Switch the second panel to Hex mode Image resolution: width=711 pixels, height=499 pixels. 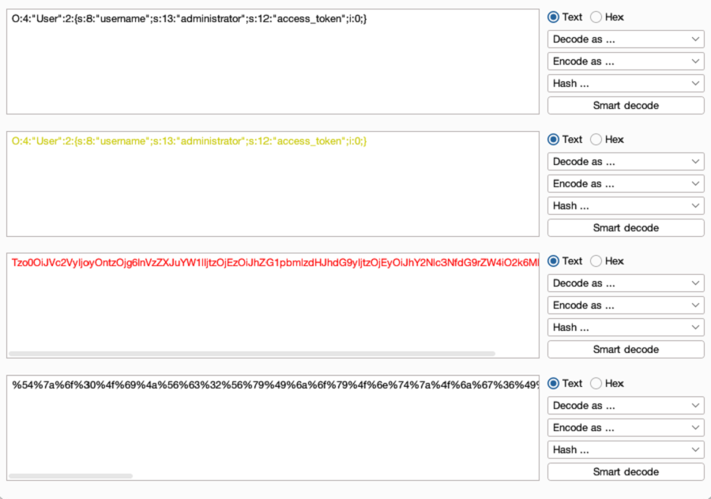point(594,139)
